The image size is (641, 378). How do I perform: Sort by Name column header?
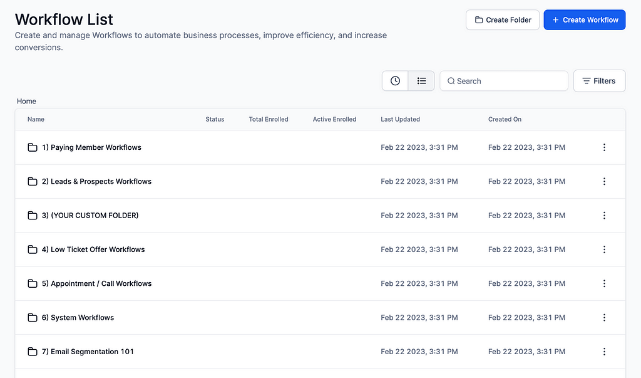[x=36, y=119]
